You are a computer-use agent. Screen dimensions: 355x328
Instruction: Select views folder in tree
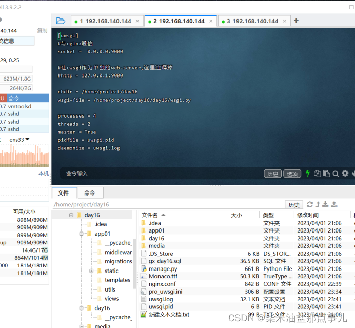coord(108,299)
